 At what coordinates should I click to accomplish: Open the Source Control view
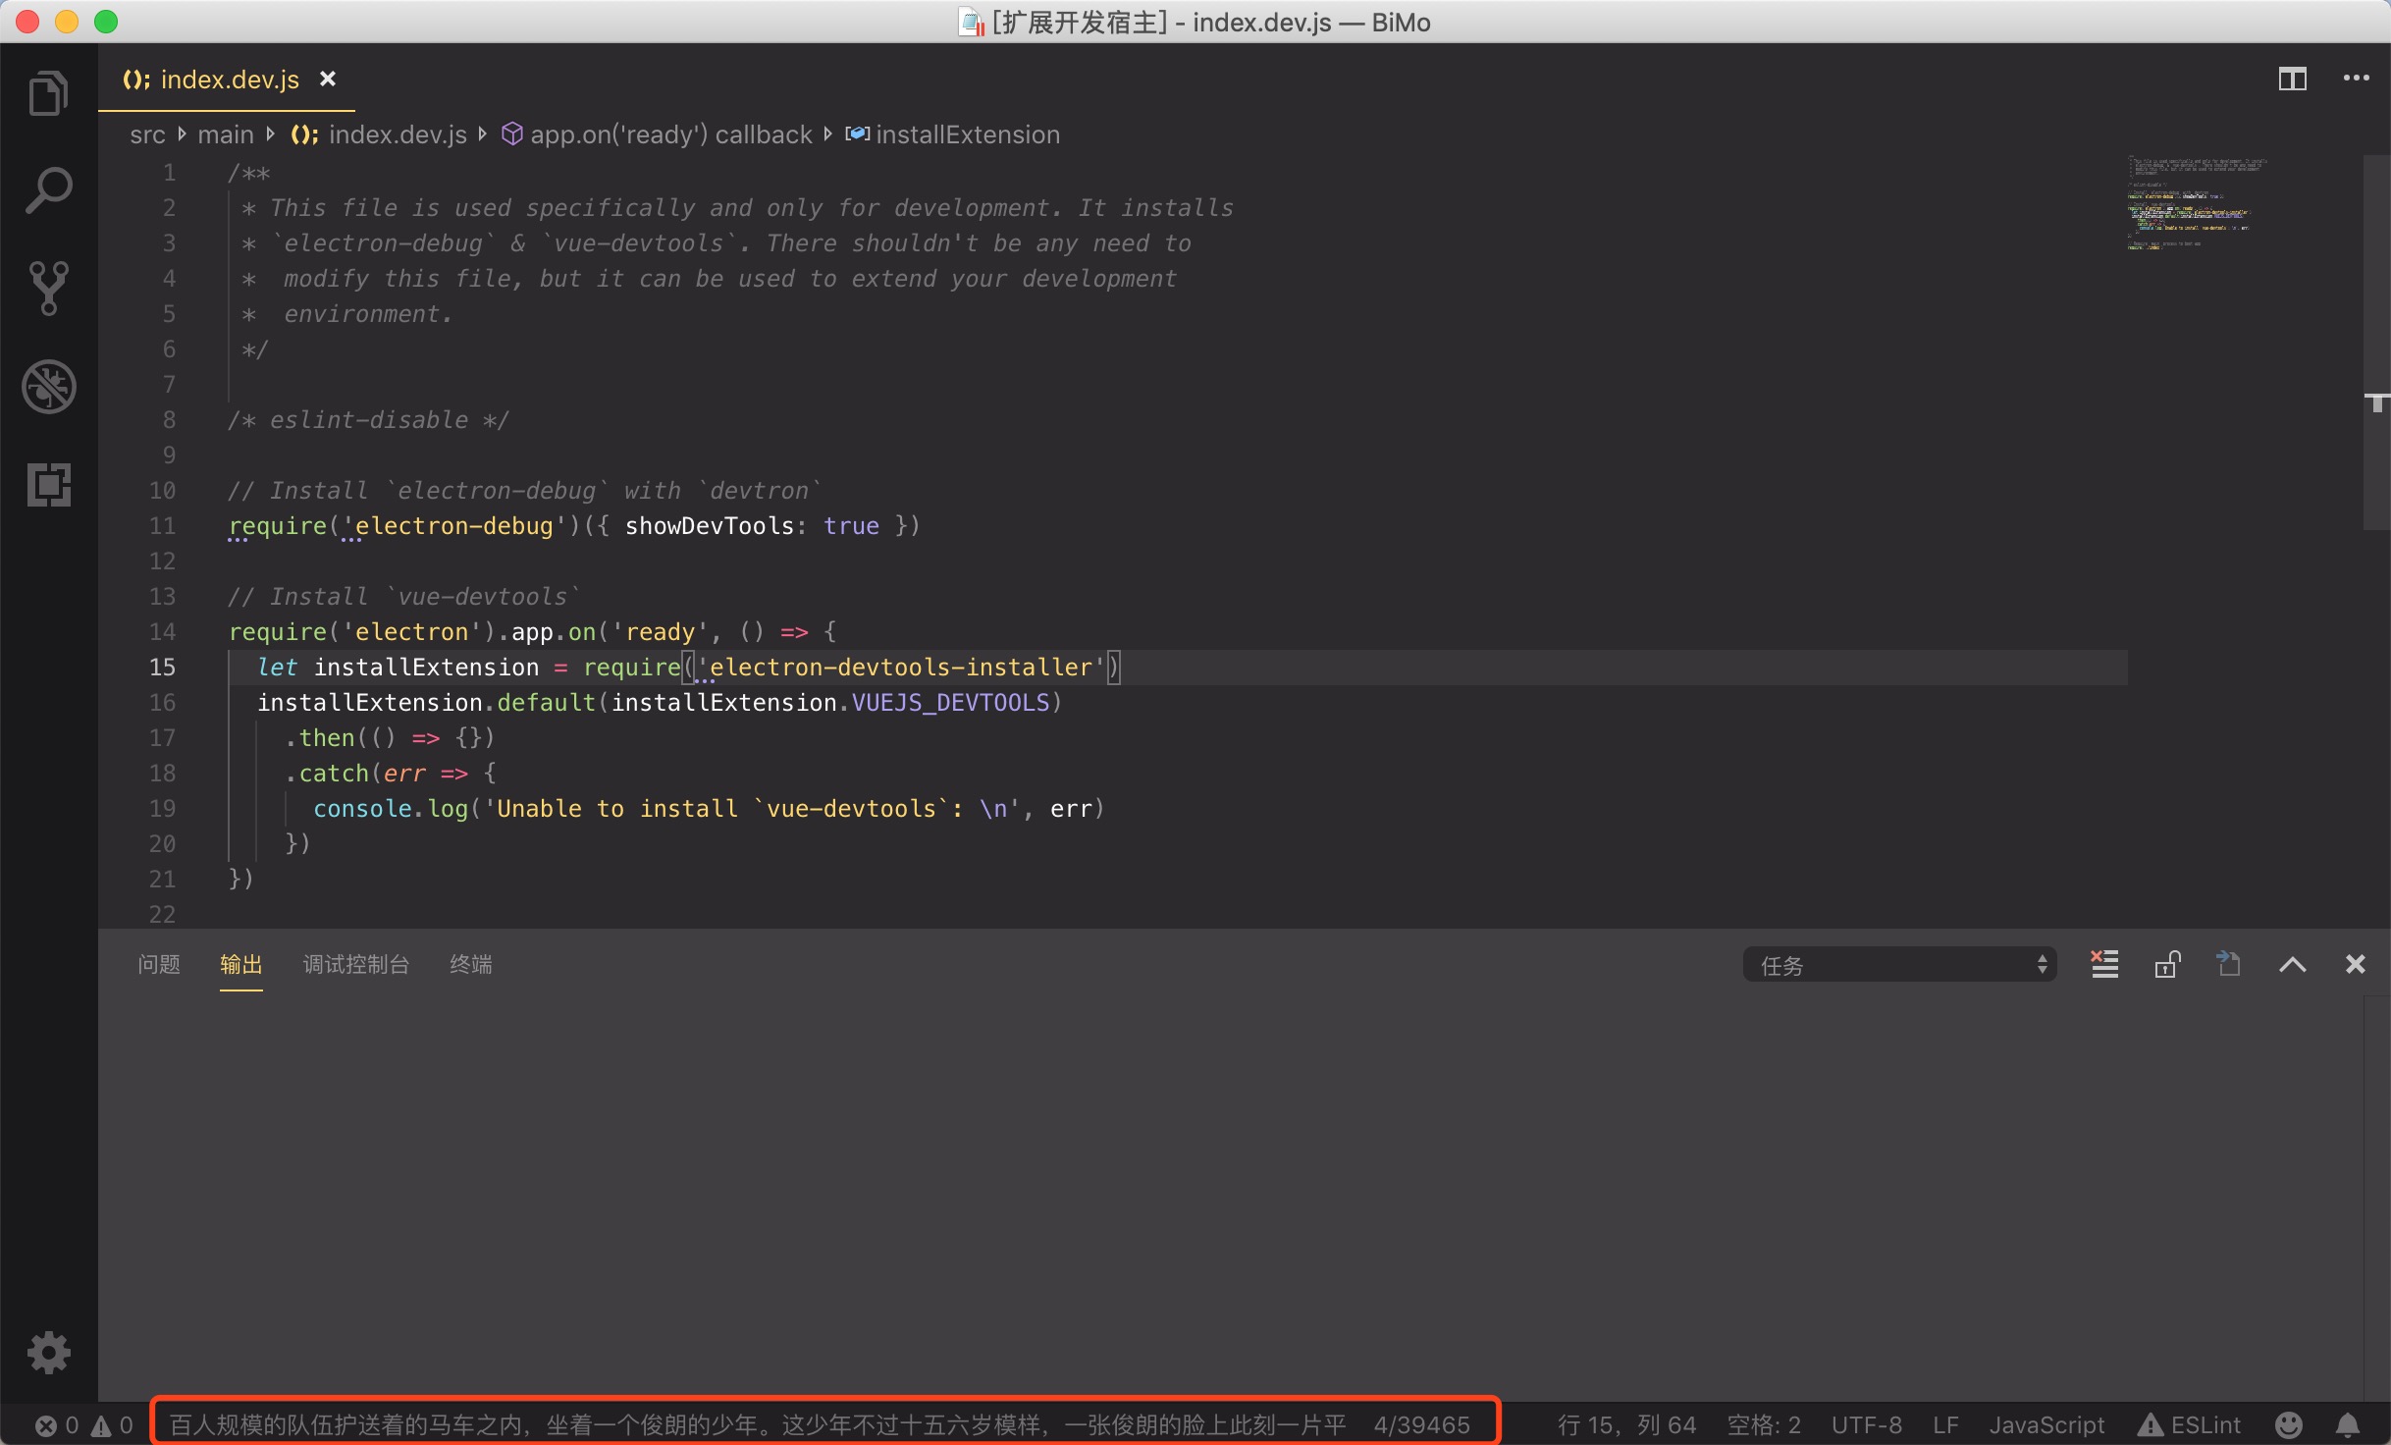pos(48,288)
